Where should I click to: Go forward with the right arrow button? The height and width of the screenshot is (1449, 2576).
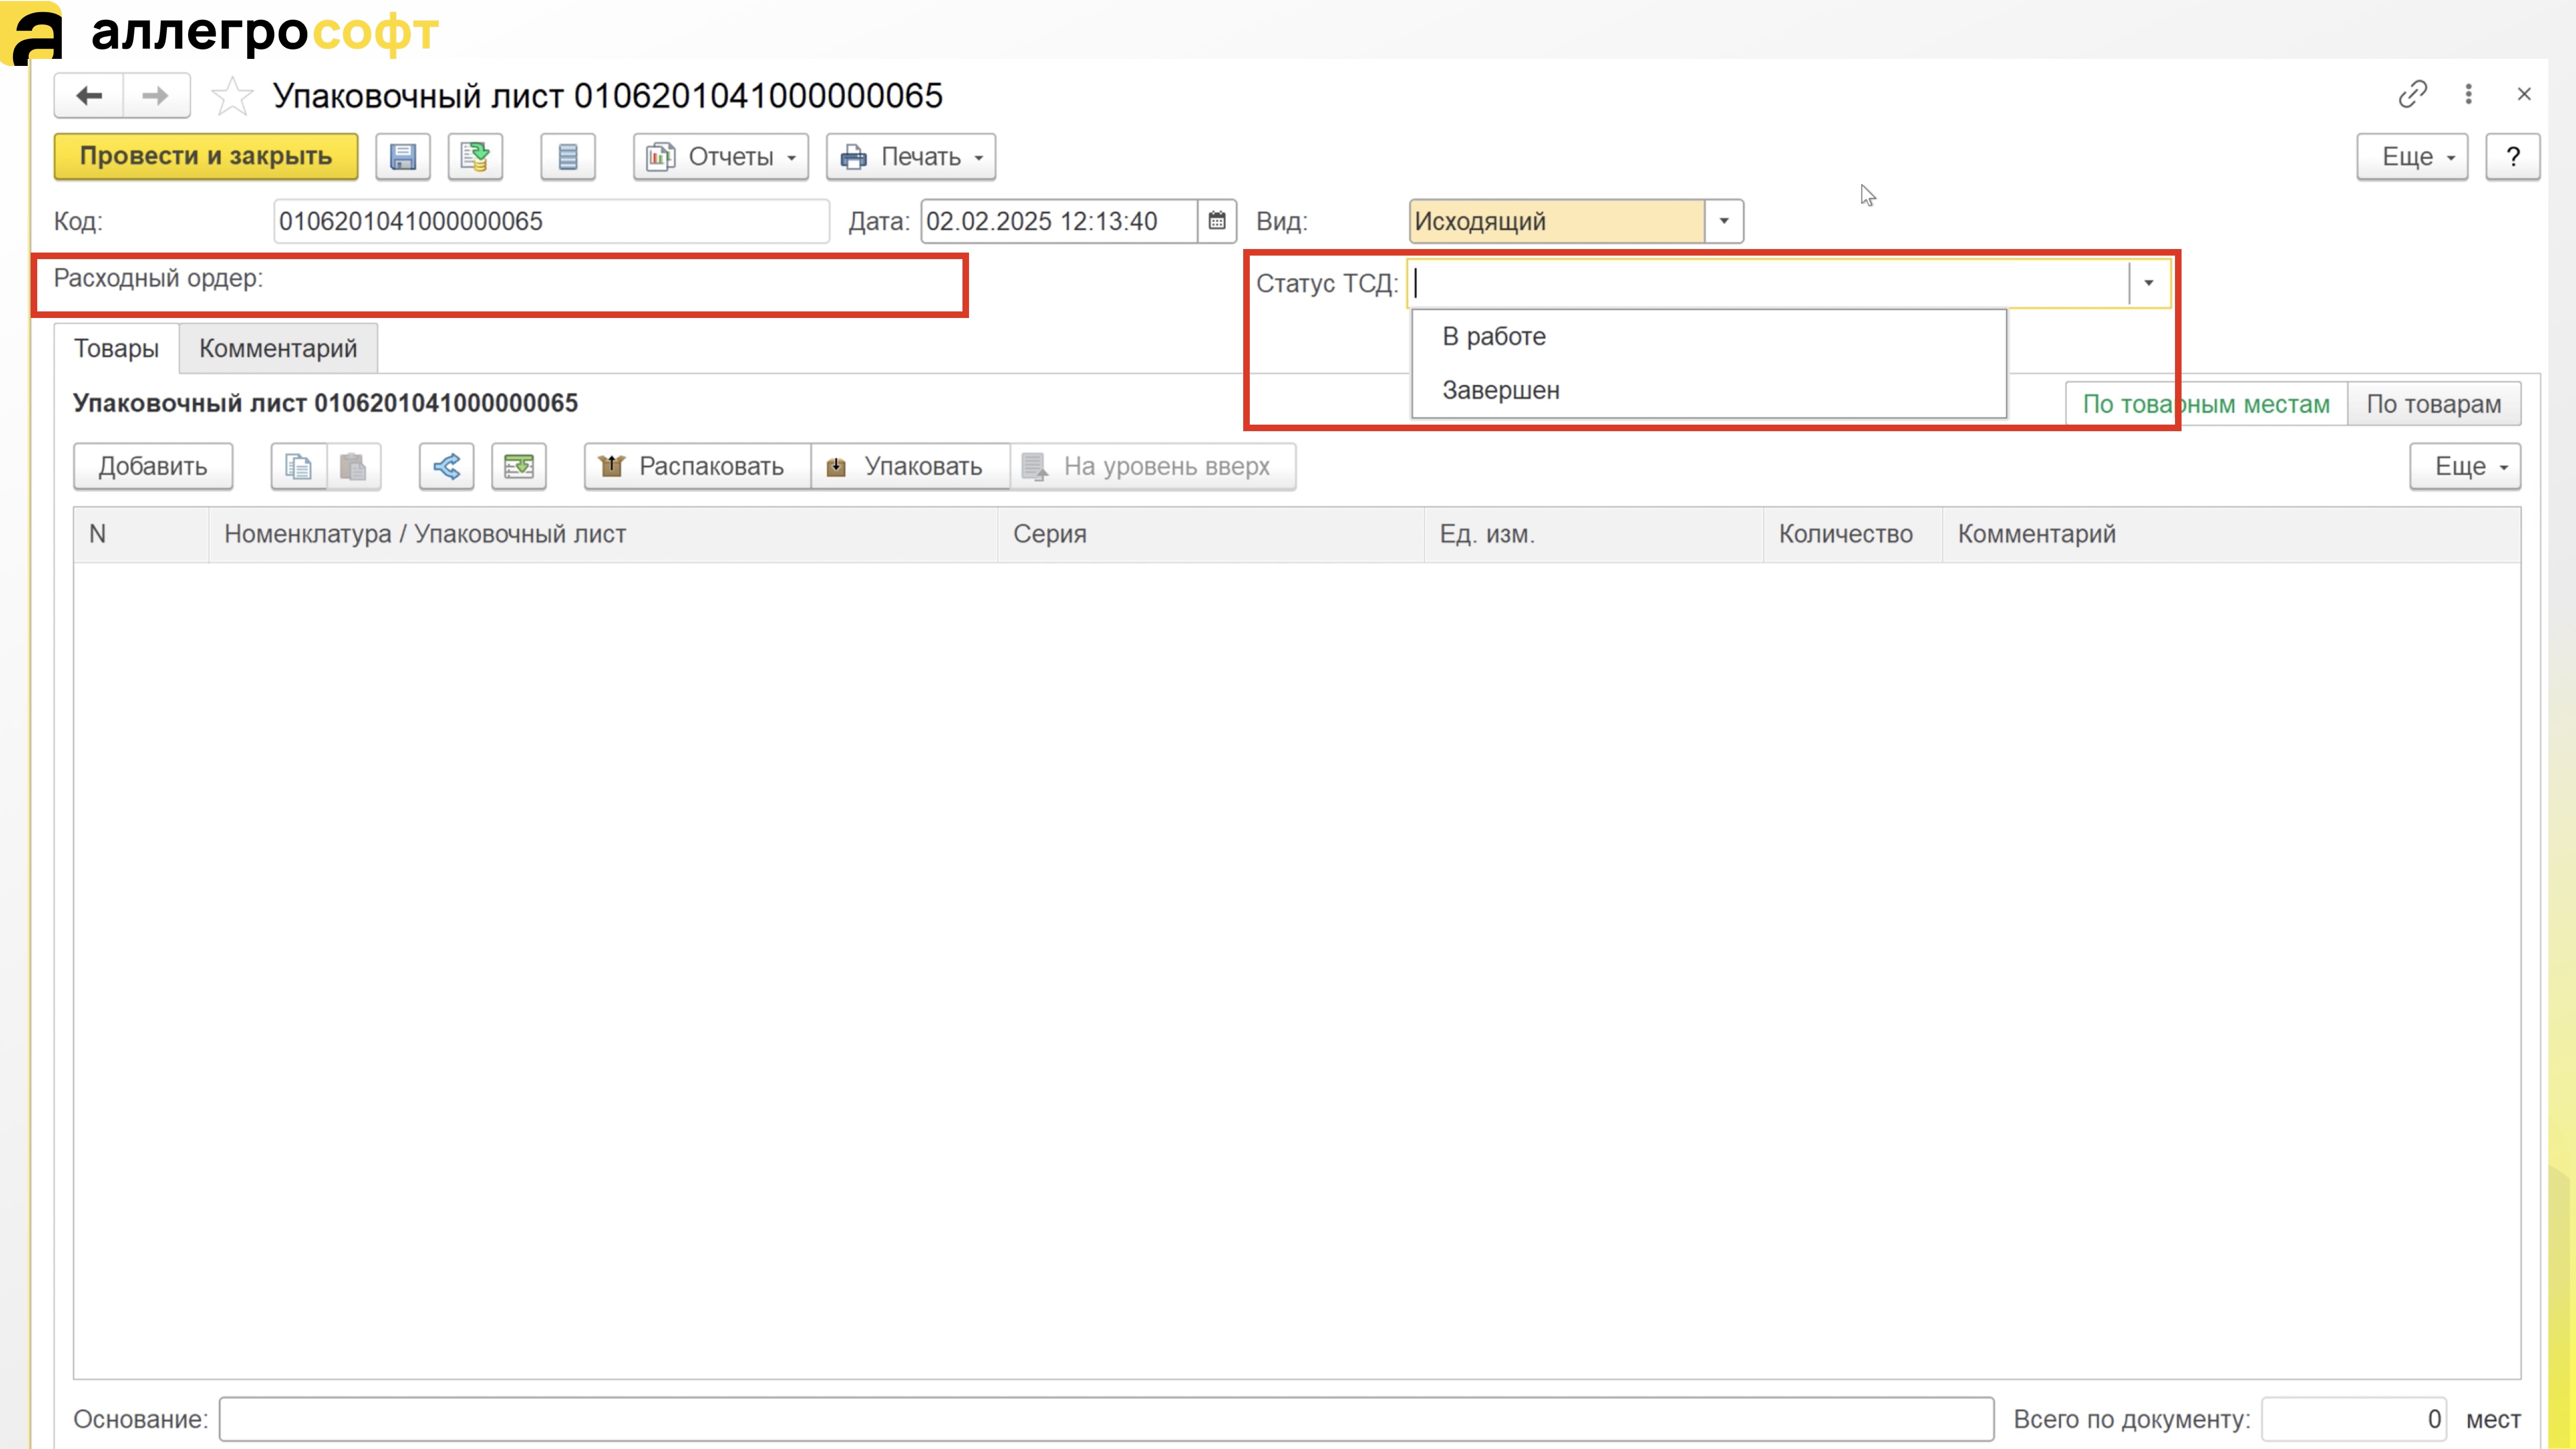[156, 96]
